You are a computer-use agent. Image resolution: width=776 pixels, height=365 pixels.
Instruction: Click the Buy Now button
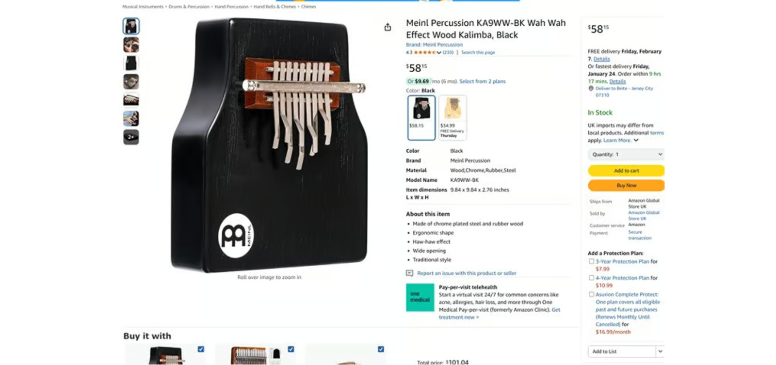click(626, 185)
